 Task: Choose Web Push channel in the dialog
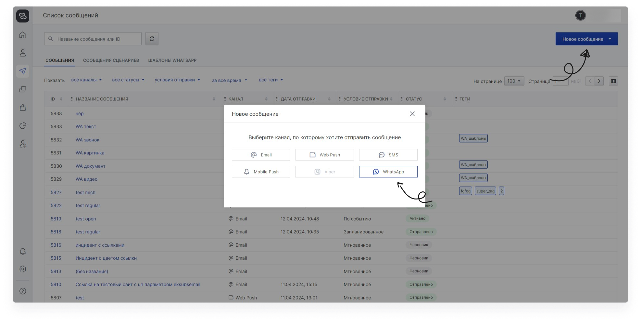click(325, 155)
